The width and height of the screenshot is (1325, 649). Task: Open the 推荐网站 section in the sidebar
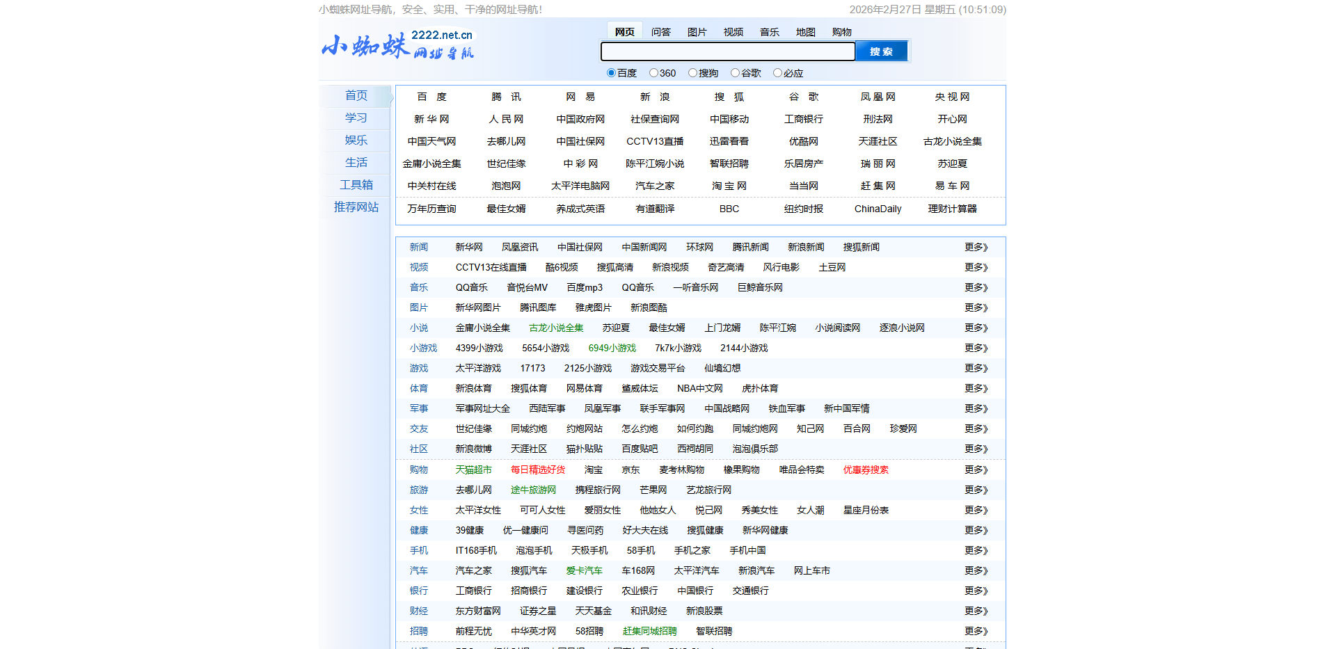click(x=356, y=207)
